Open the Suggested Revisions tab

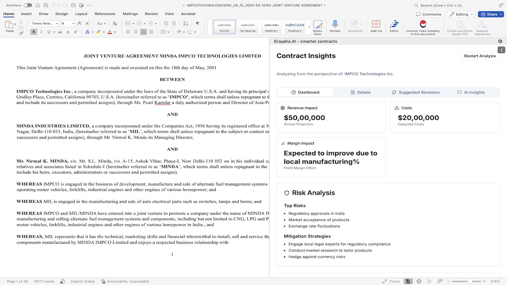coord(416,92)
